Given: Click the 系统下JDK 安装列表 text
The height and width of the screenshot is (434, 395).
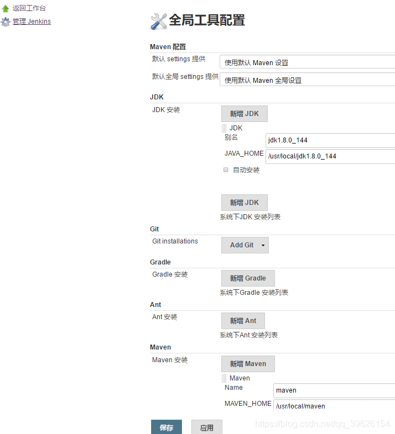Looking at the screenshot, I should [x=250, y=216].
